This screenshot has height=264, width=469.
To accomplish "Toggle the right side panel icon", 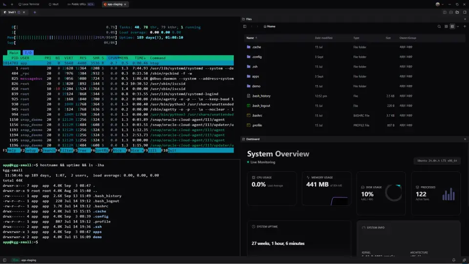I will [x=465, y=12].
